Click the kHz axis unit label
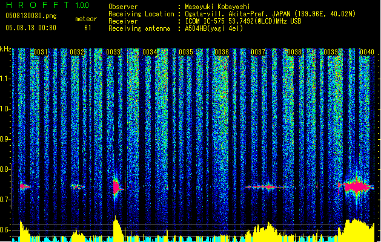This screenshot has height=242, width=381. (x=5, y=49)
